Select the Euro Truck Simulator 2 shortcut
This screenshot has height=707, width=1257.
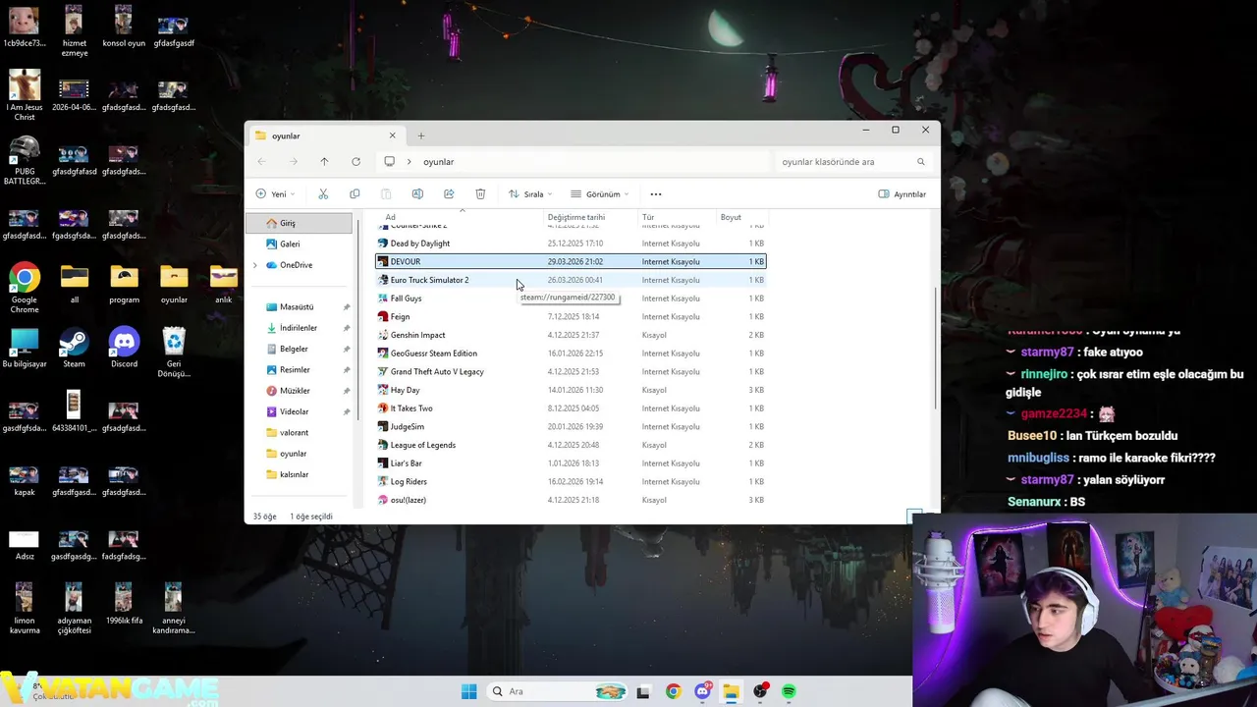[571, 280]
